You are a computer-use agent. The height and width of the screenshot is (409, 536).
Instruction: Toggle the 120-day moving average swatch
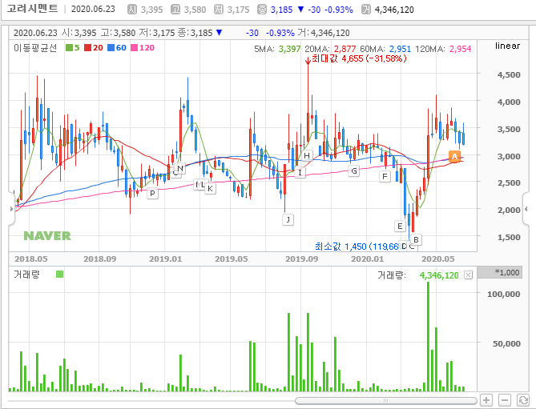135,48
